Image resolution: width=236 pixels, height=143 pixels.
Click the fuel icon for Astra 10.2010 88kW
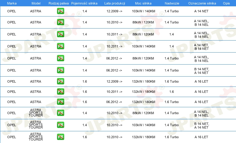click(x=60, y=22)
